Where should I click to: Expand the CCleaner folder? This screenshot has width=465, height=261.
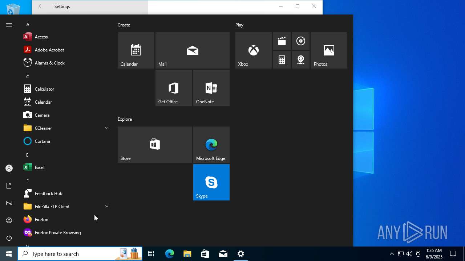click(x=65, y=128)
